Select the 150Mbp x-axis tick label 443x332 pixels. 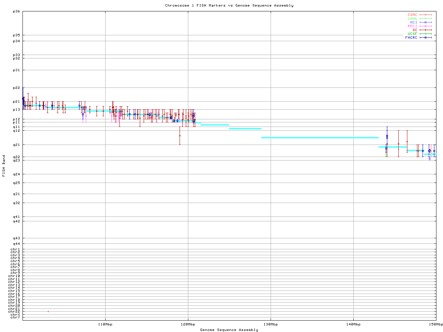(436, 324)
